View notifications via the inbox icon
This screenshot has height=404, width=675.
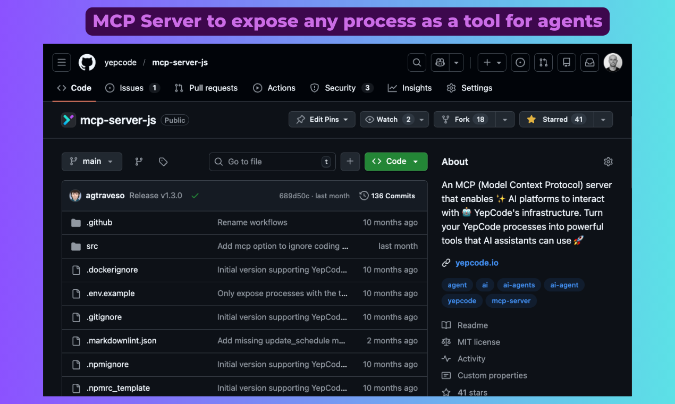point(589,62)
